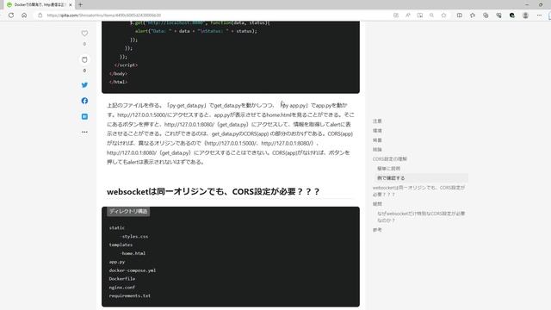
Task: Open Edge Settings and more menu
Action: coord(539,15)
